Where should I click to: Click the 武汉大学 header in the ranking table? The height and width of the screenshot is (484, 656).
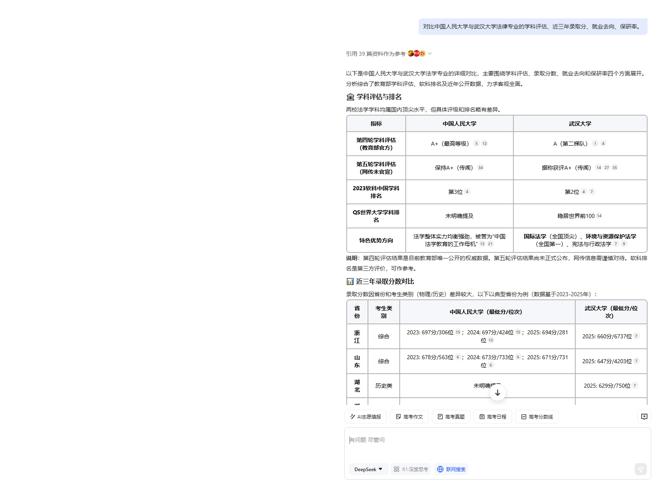[x=580, y=124]
